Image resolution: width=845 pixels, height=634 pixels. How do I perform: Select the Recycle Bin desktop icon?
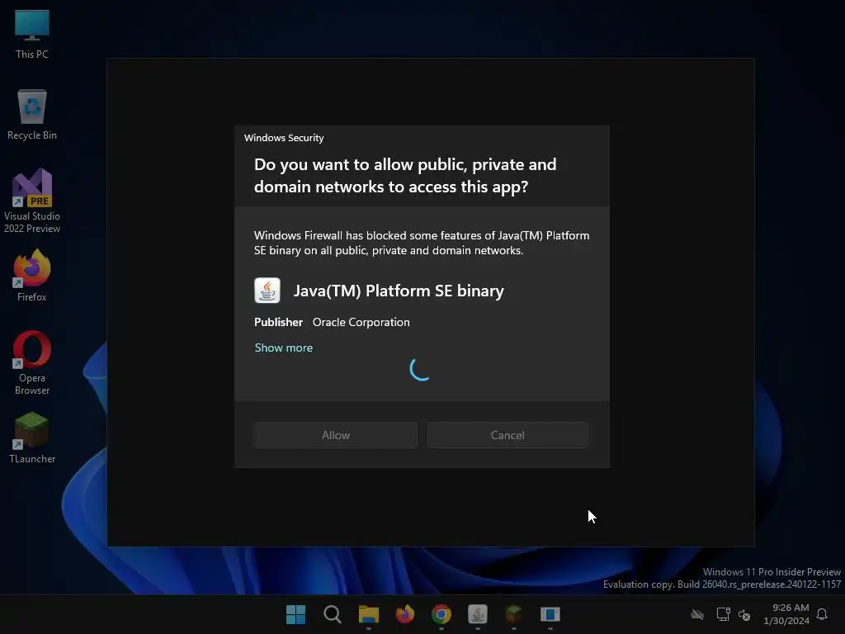coord(32,115)
